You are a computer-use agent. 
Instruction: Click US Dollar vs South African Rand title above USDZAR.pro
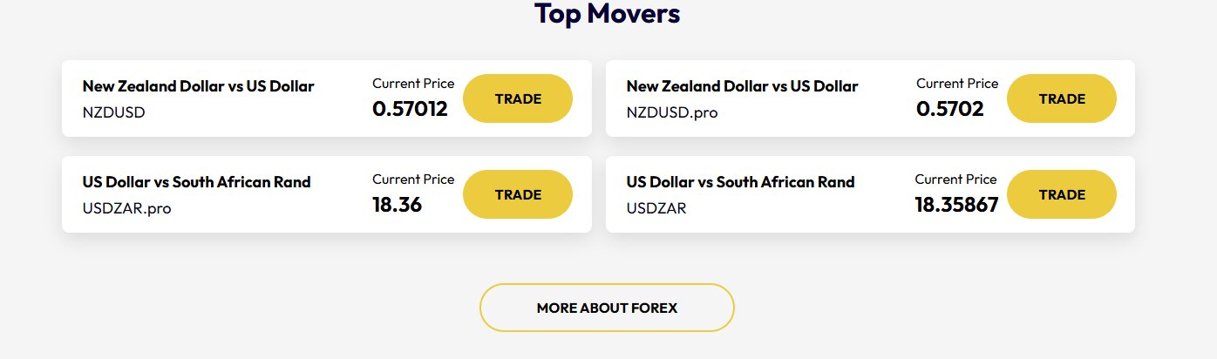click(x=196, y=182)
